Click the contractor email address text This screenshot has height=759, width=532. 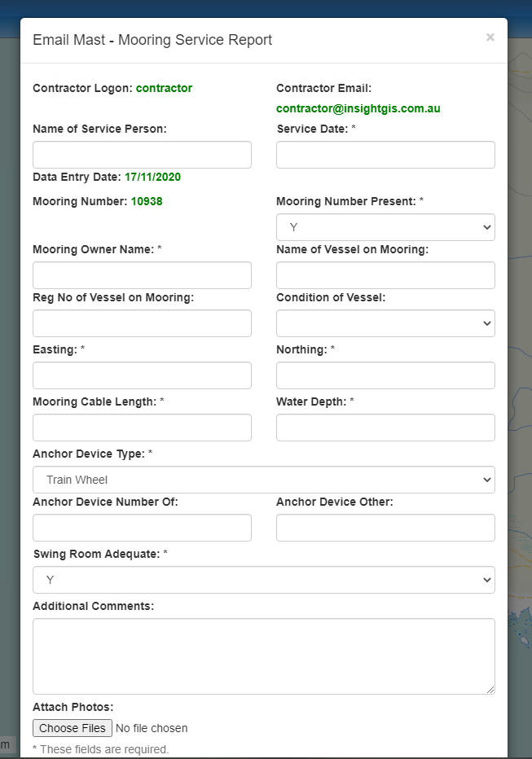(x=358, y=108)
